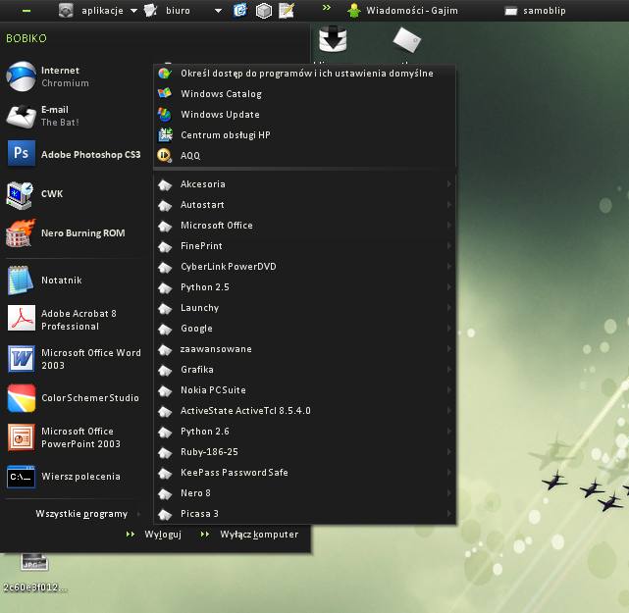The image size is (629, 613).
Task: Open the Google program folder
Action: [305, 329]
